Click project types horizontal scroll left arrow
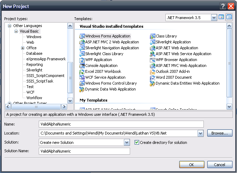The image size is (237, 173). coord(8,107)
